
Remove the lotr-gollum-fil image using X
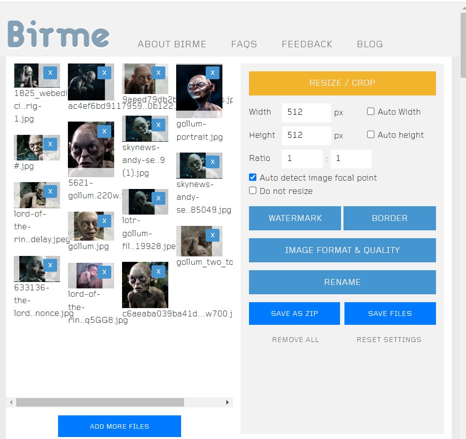(158, 198)
